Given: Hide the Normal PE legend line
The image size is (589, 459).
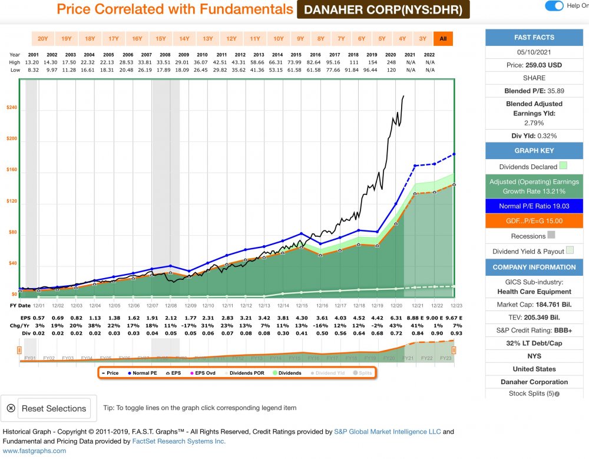Looking at the screenshot, I should pyautogui.click(x=140, y=373).
